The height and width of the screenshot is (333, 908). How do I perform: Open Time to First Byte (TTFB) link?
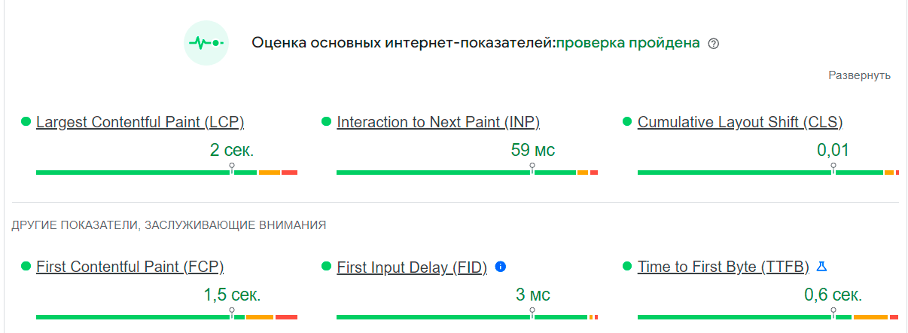(x=724, y=267)
